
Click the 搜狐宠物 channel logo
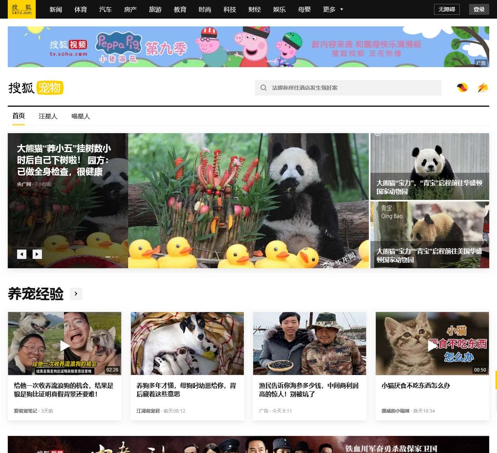click(x=36, y=88)
